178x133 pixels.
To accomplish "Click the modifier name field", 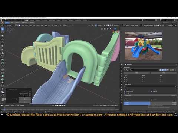I will [x=144, y=70].
